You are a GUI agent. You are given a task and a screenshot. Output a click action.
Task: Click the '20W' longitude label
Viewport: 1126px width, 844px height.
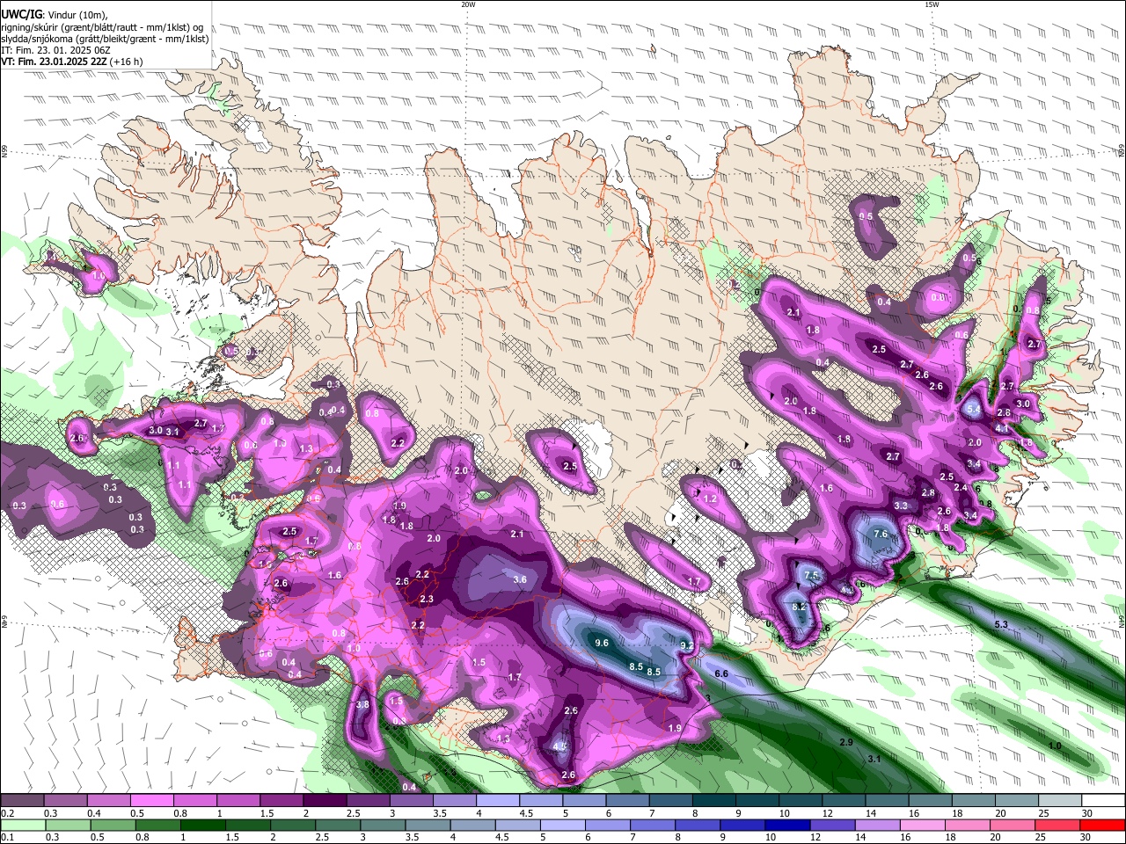[x=468, y=4]
